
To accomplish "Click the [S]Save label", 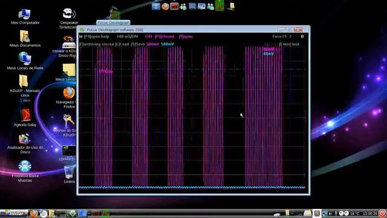I will click(138, 44).
